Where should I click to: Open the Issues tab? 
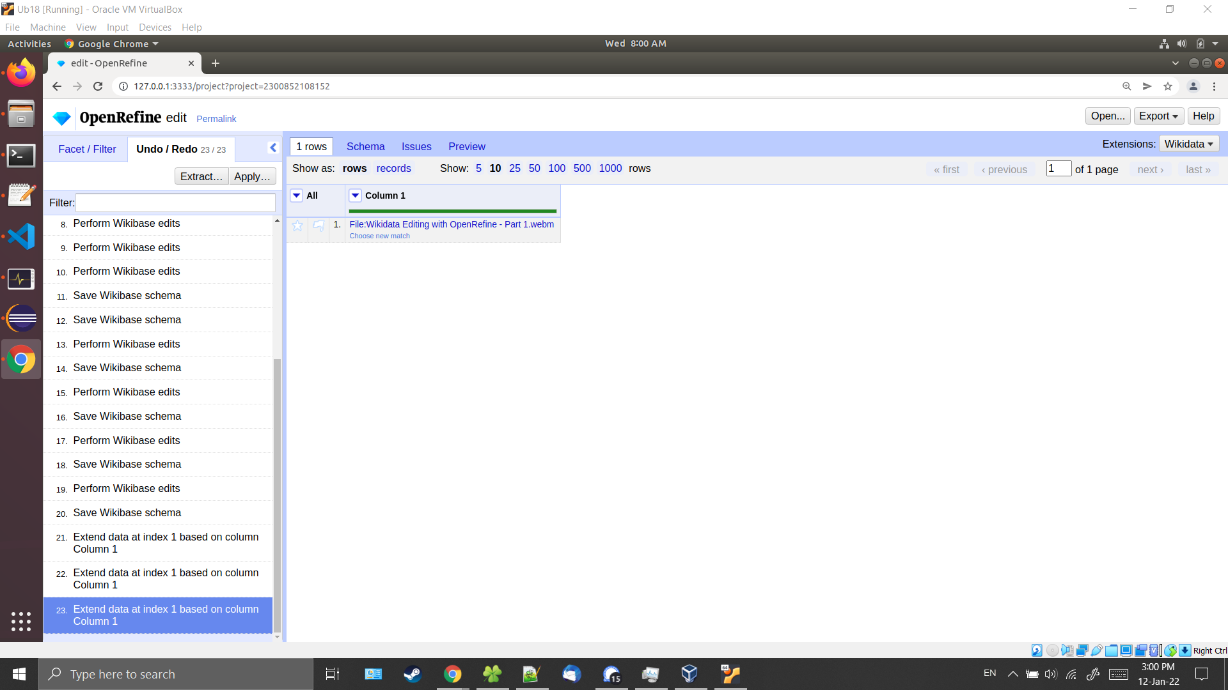[x=416, y=146]
